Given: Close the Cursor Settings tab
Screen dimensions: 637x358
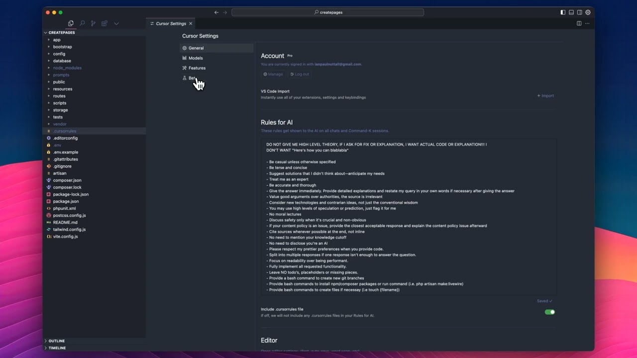Looking at the screenshot, I should coord(191,23).
